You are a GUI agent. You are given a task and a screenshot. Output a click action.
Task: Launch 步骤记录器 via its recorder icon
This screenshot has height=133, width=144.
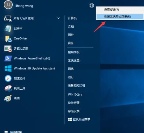8,49
